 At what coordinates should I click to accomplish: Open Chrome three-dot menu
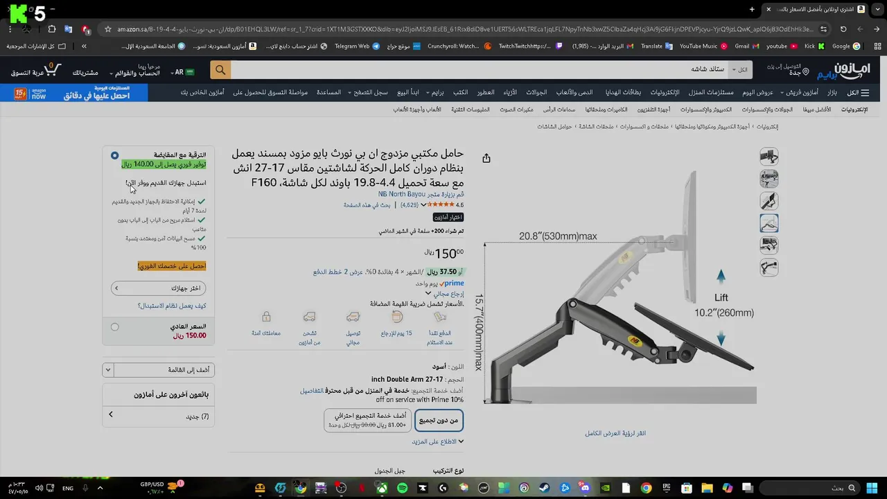(10, 29)
